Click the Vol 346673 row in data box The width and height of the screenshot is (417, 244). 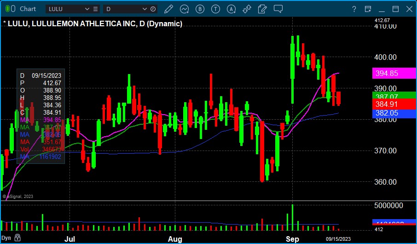[x=41, y=150]
